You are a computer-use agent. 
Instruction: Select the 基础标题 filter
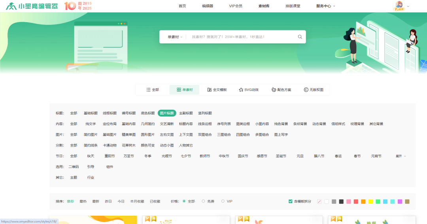click(91, 113)
